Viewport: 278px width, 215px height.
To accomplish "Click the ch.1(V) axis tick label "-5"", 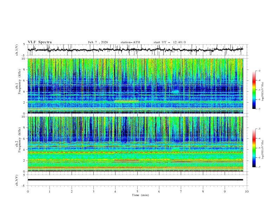I will point(24,56).
